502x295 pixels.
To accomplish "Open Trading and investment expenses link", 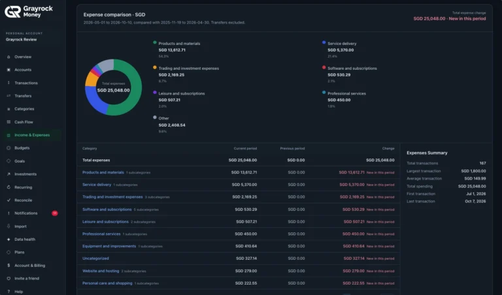I will click(x=112, y=197).
